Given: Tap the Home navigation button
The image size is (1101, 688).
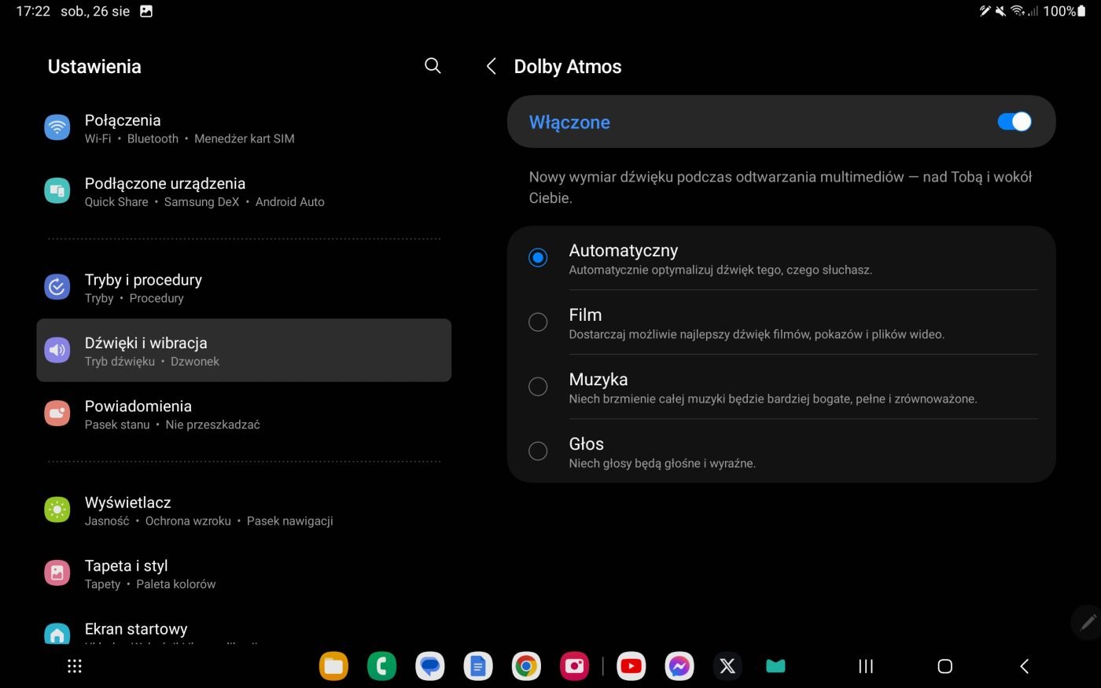Looking at the screenshot, I should (945, 666).
